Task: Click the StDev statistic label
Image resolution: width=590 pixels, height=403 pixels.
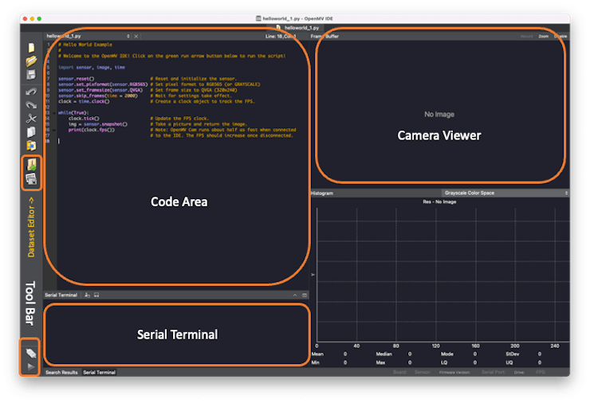Action: point(513,354)
